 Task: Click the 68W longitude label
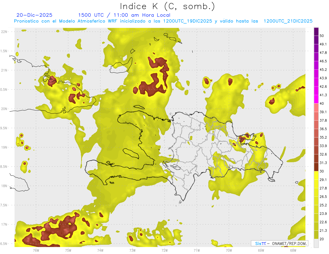click(x=293, y=250)
